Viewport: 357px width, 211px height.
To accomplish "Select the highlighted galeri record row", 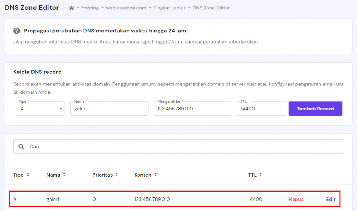I will click(x=174, y=199).
